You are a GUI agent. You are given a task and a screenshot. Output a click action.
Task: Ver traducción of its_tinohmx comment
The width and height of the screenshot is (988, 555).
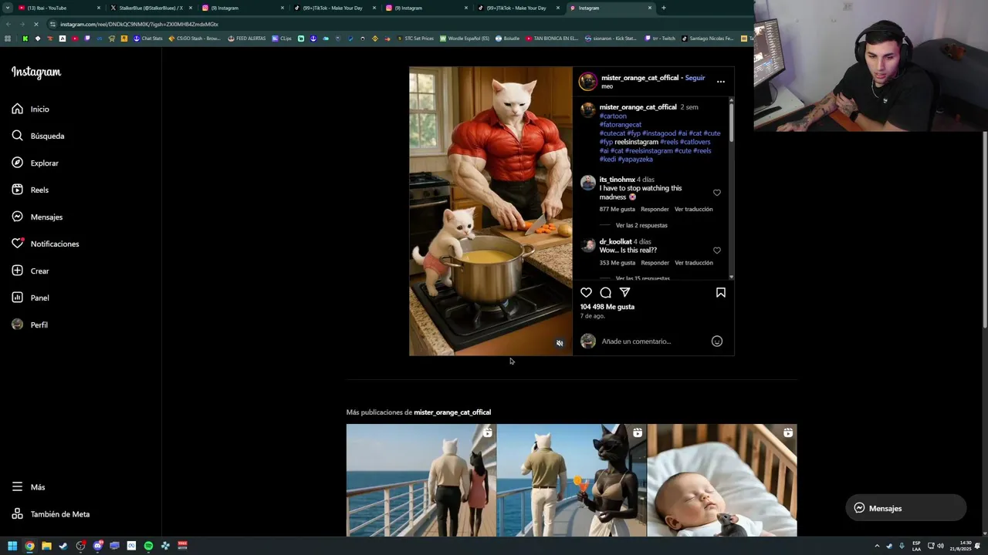pyautogui.click(x=694, y=209)
